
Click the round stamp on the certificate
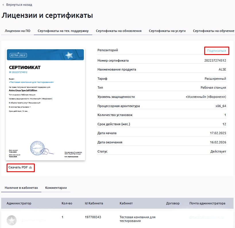tap(37, 148)
